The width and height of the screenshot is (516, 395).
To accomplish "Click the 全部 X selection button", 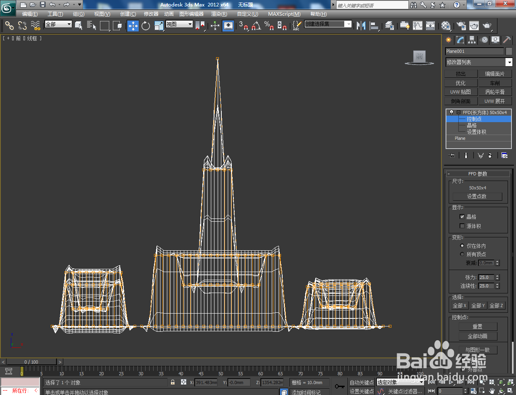I will (460, 306).
